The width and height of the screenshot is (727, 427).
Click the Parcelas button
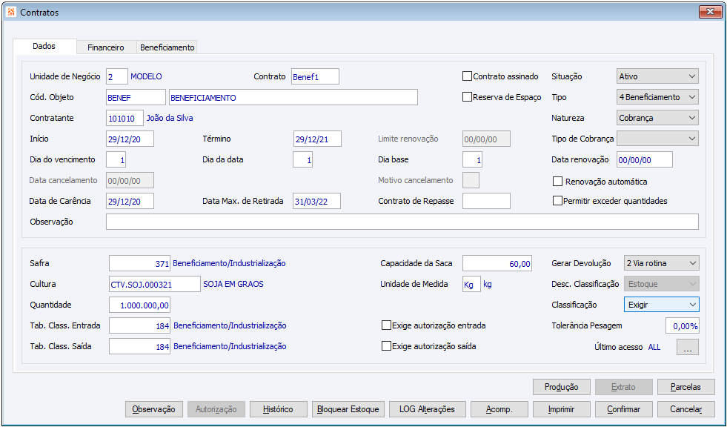tap(685, 387)
